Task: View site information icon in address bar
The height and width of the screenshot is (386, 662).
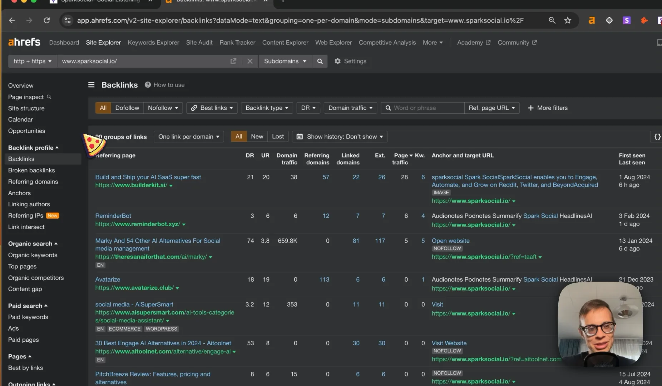Action: point(68,20)
